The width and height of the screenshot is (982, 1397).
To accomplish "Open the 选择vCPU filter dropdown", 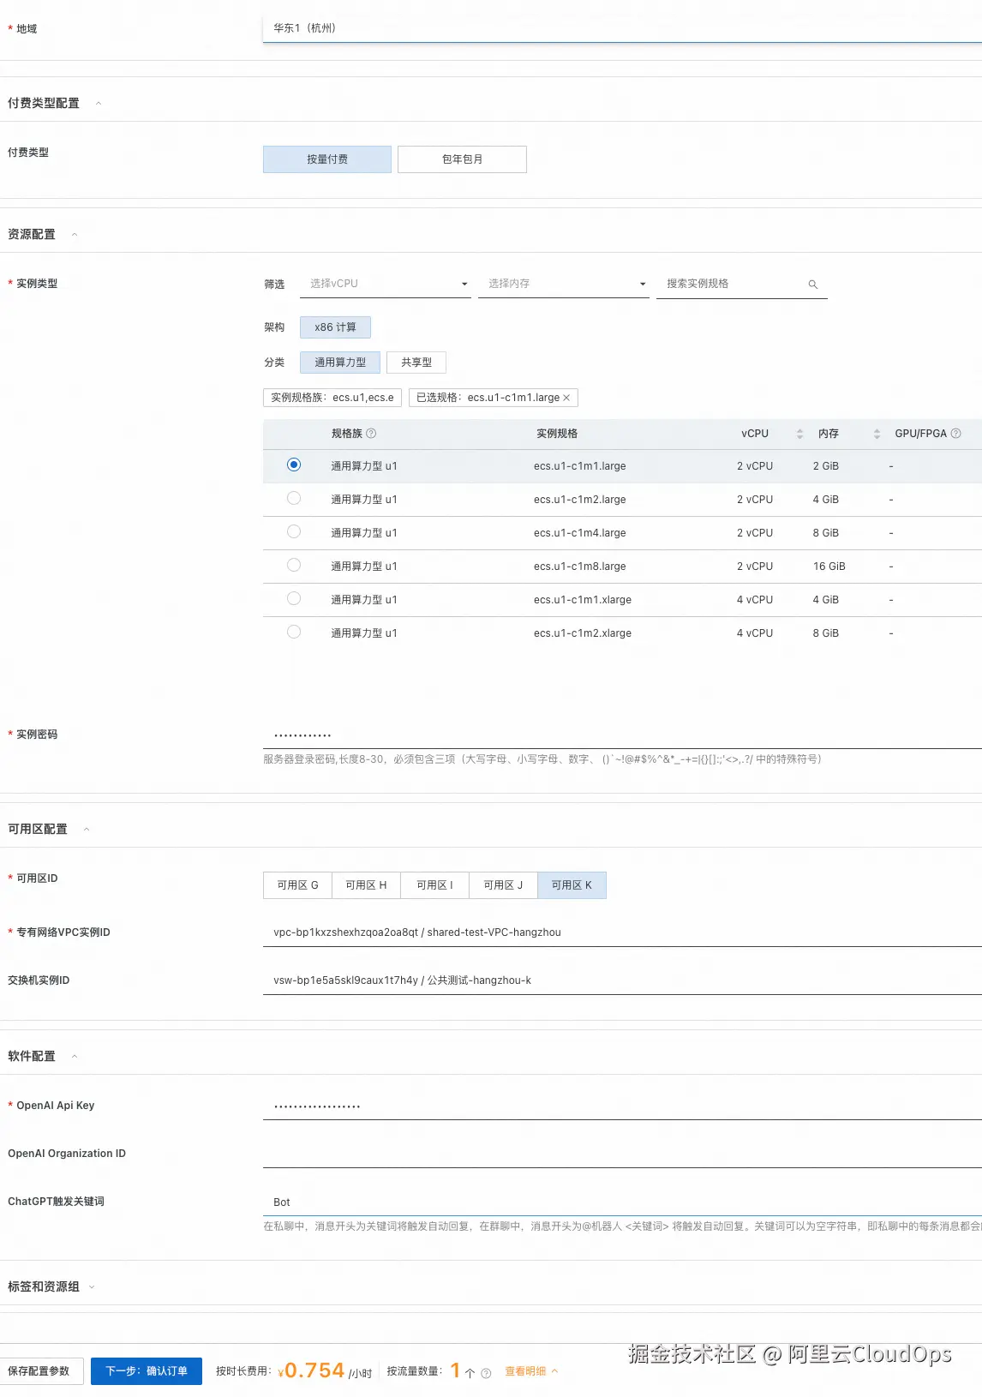I will point(386,284).
